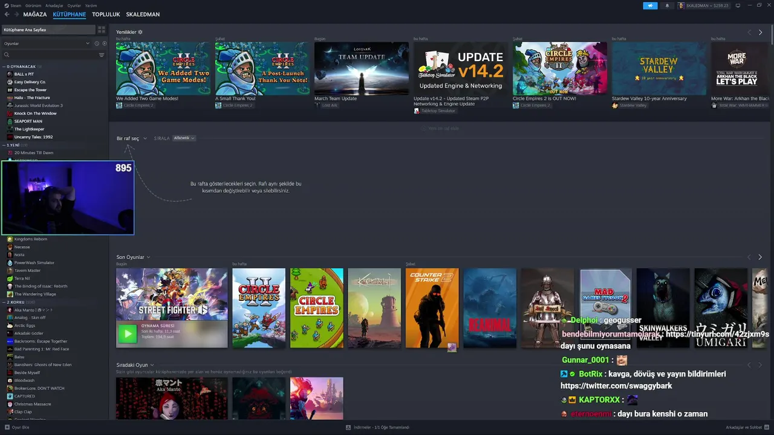Open the Steam menu
The height and width of the screenshot is (435, 774).
(x=16, y=5)
